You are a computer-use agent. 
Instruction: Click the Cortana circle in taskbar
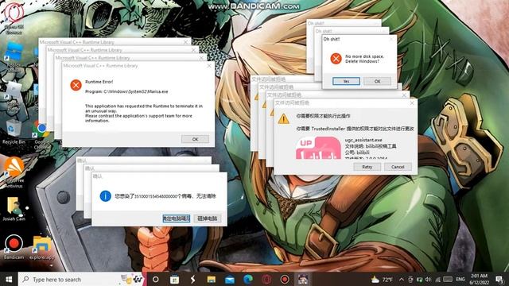tap(156, 279)
